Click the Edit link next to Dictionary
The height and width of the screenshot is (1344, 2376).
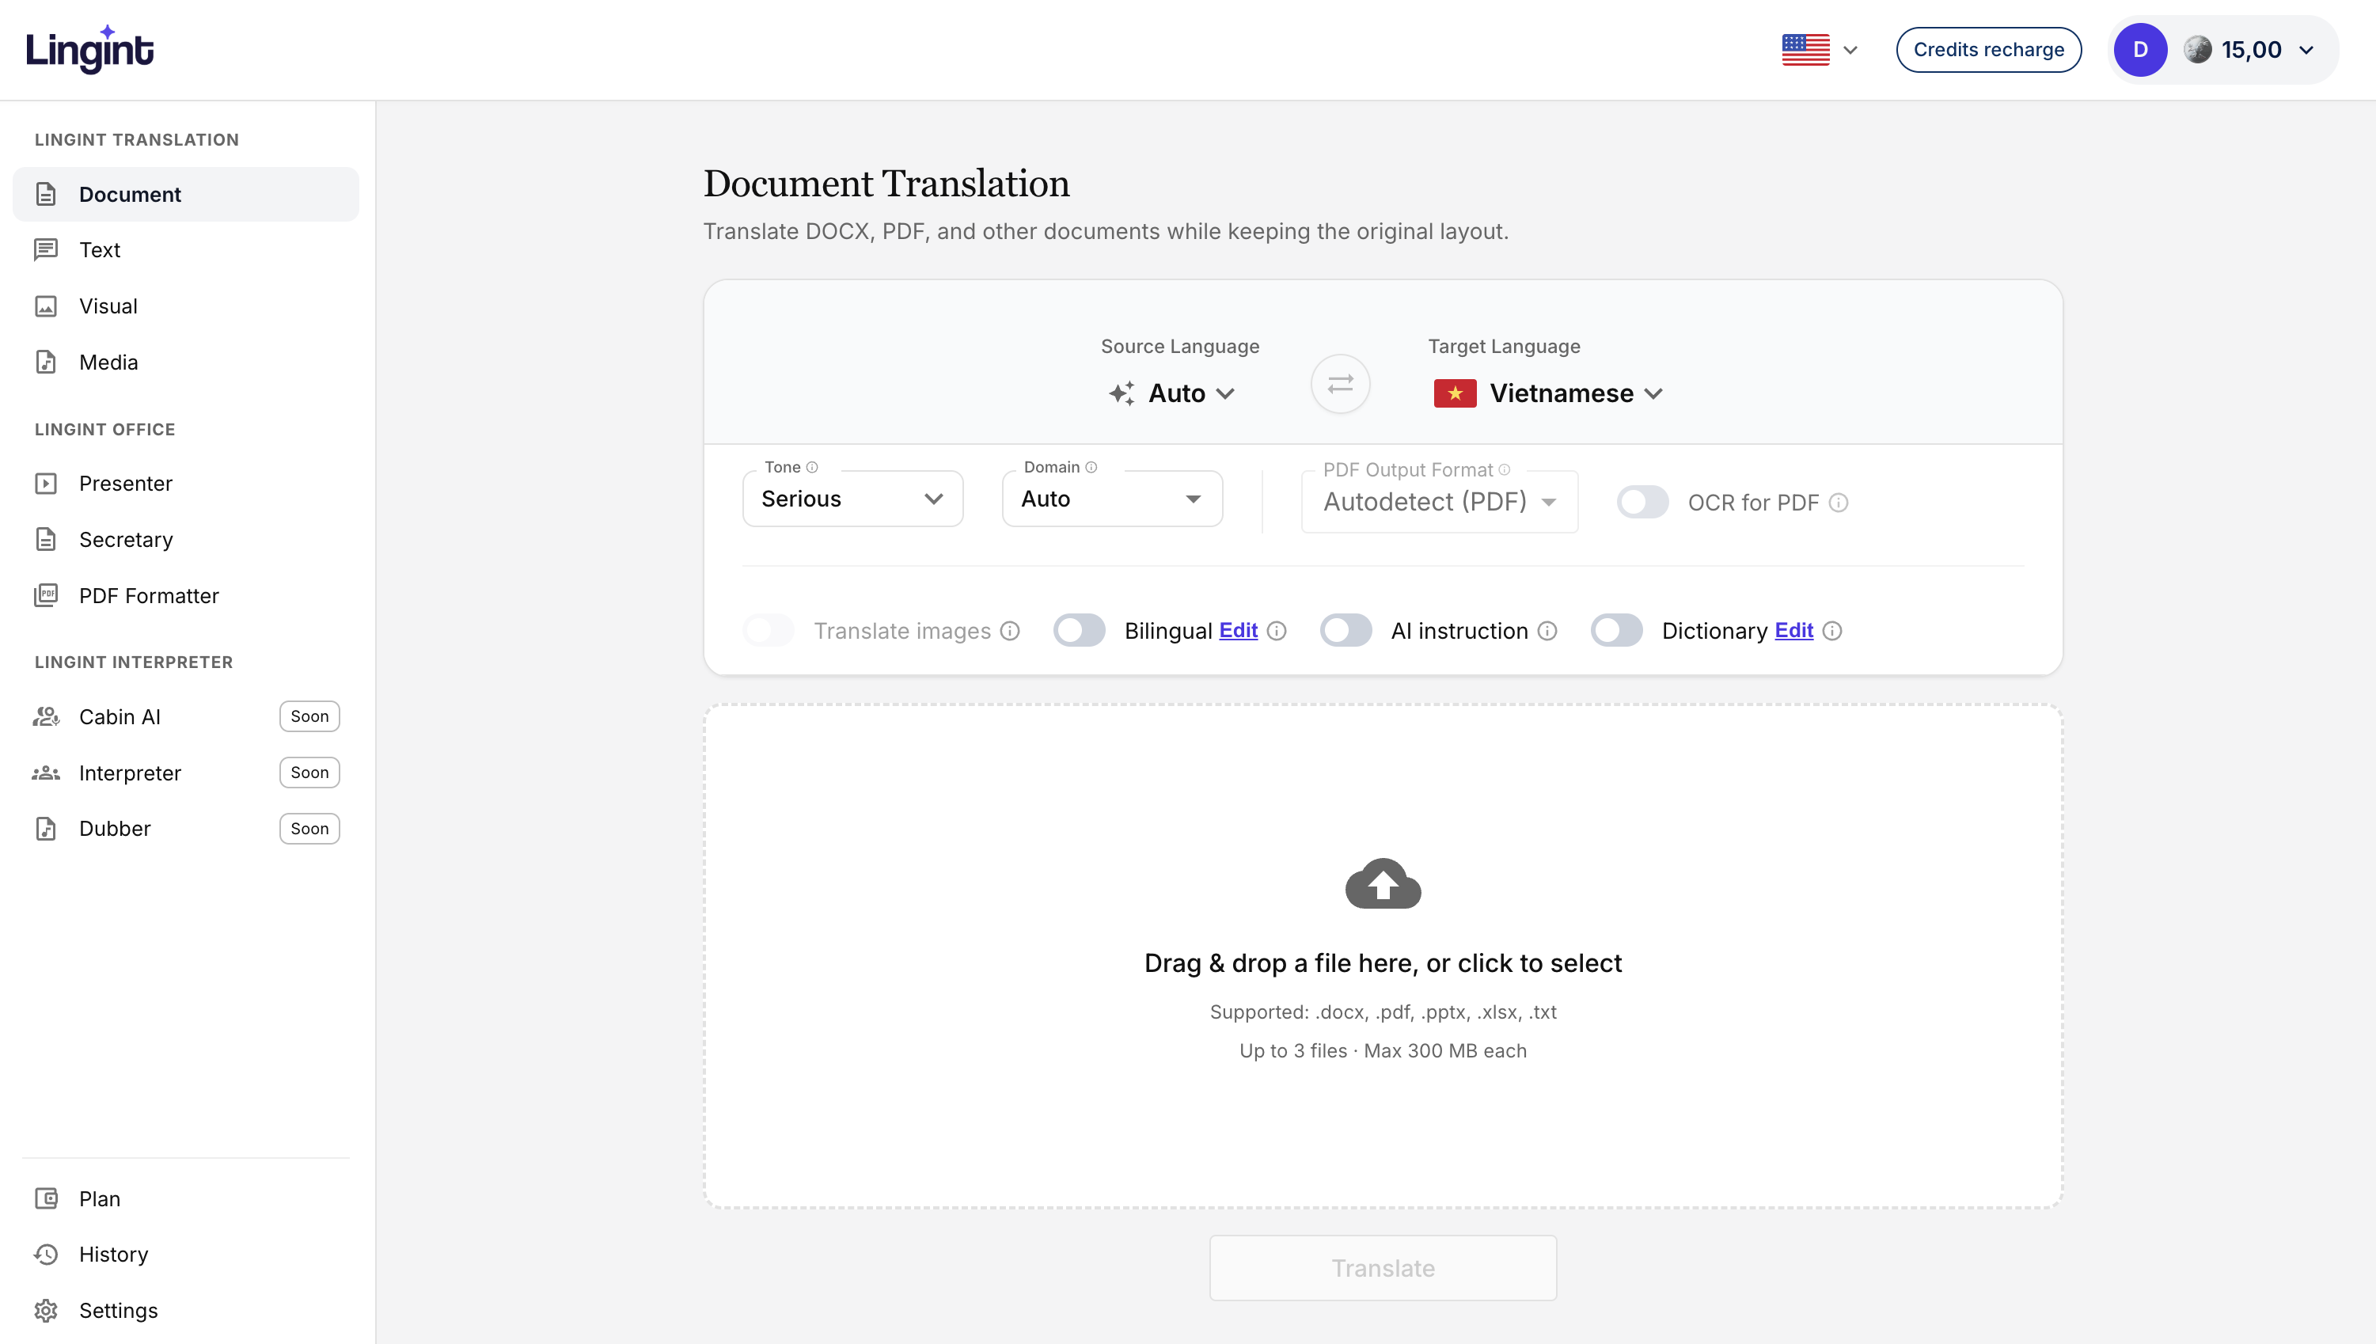coord(1793,631)
